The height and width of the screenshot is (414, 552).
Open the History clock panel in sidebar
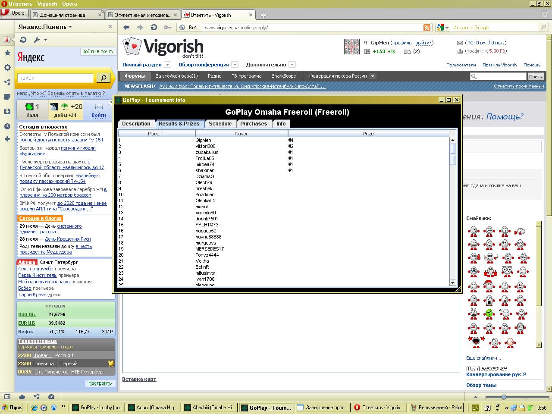pos(7,126)
